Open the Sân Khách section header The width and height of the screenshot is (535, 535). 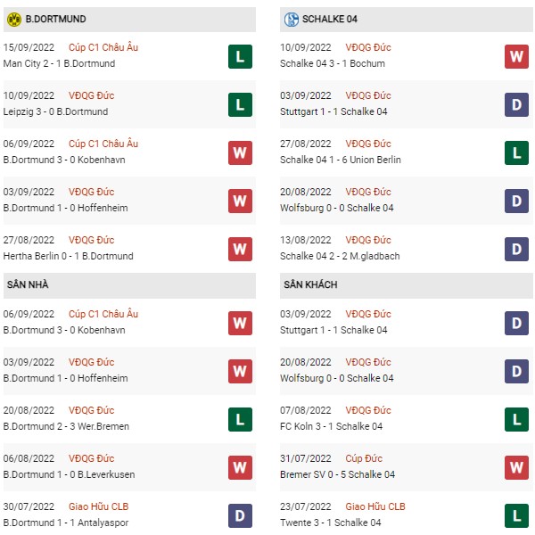(406, 285)
